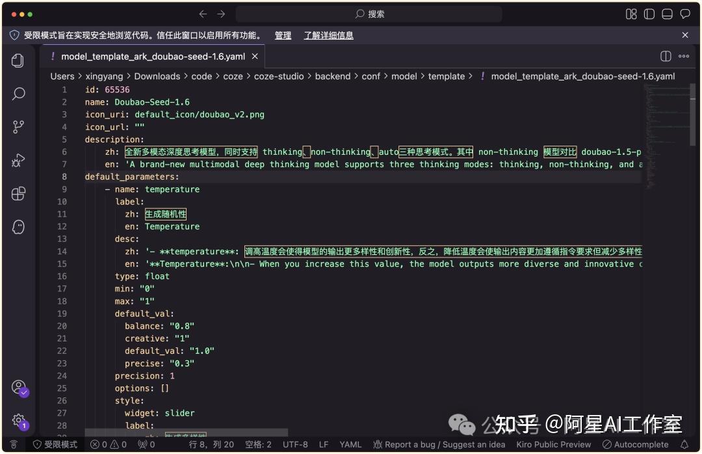The image size is (702, 454).
Task: Open the Manage gear icon
Action: pos(19,421)
